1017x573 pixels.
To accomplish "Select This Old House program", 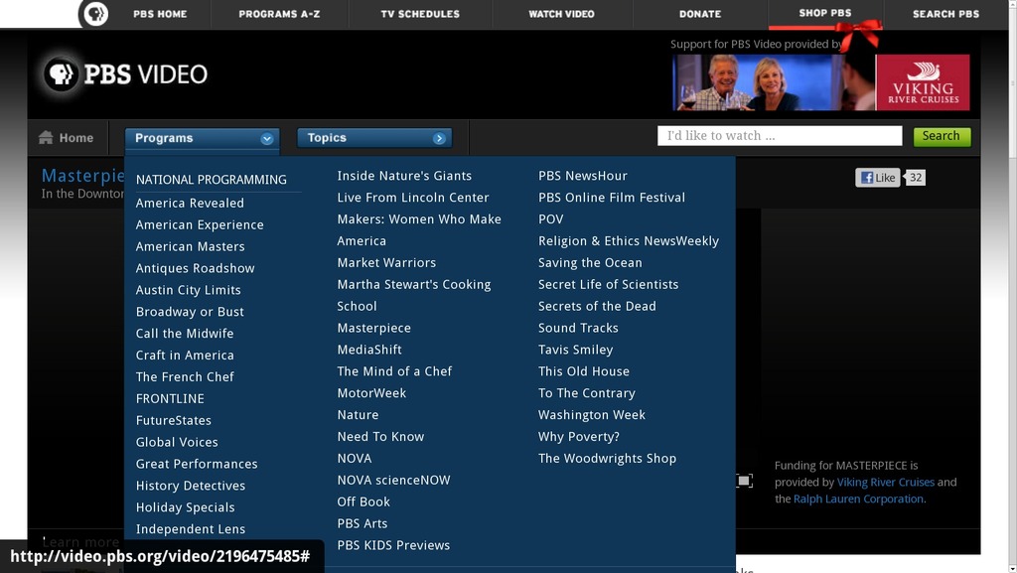I will tap(584, 371).
